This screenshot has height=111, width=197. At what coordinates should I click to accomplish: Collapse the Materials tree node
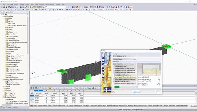[x=5, y=22]
